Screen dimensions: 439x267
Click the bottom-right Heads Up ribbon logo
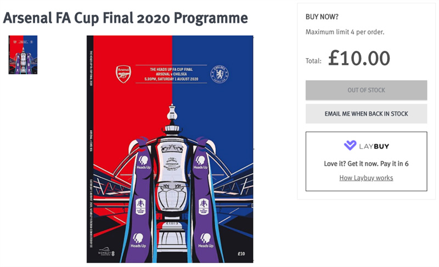pyautogui.click(x=206, y=241)
